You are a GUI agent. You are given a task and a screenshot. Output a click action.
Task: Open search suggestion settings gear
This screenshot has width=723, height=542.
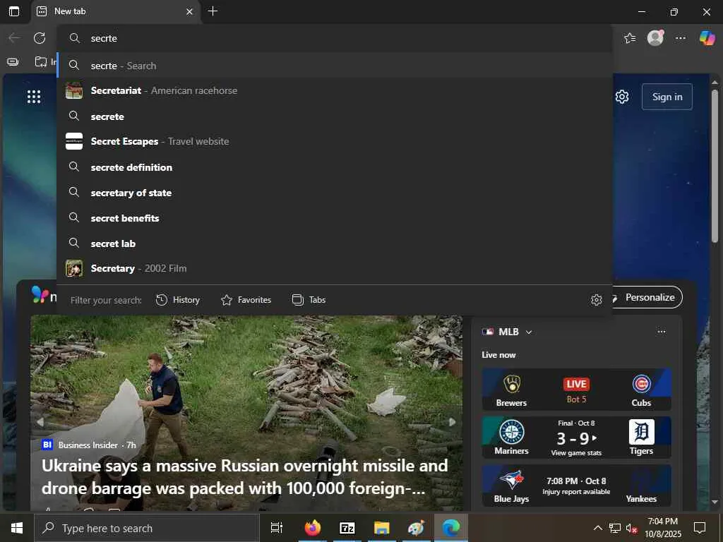(x=596, y=300)
